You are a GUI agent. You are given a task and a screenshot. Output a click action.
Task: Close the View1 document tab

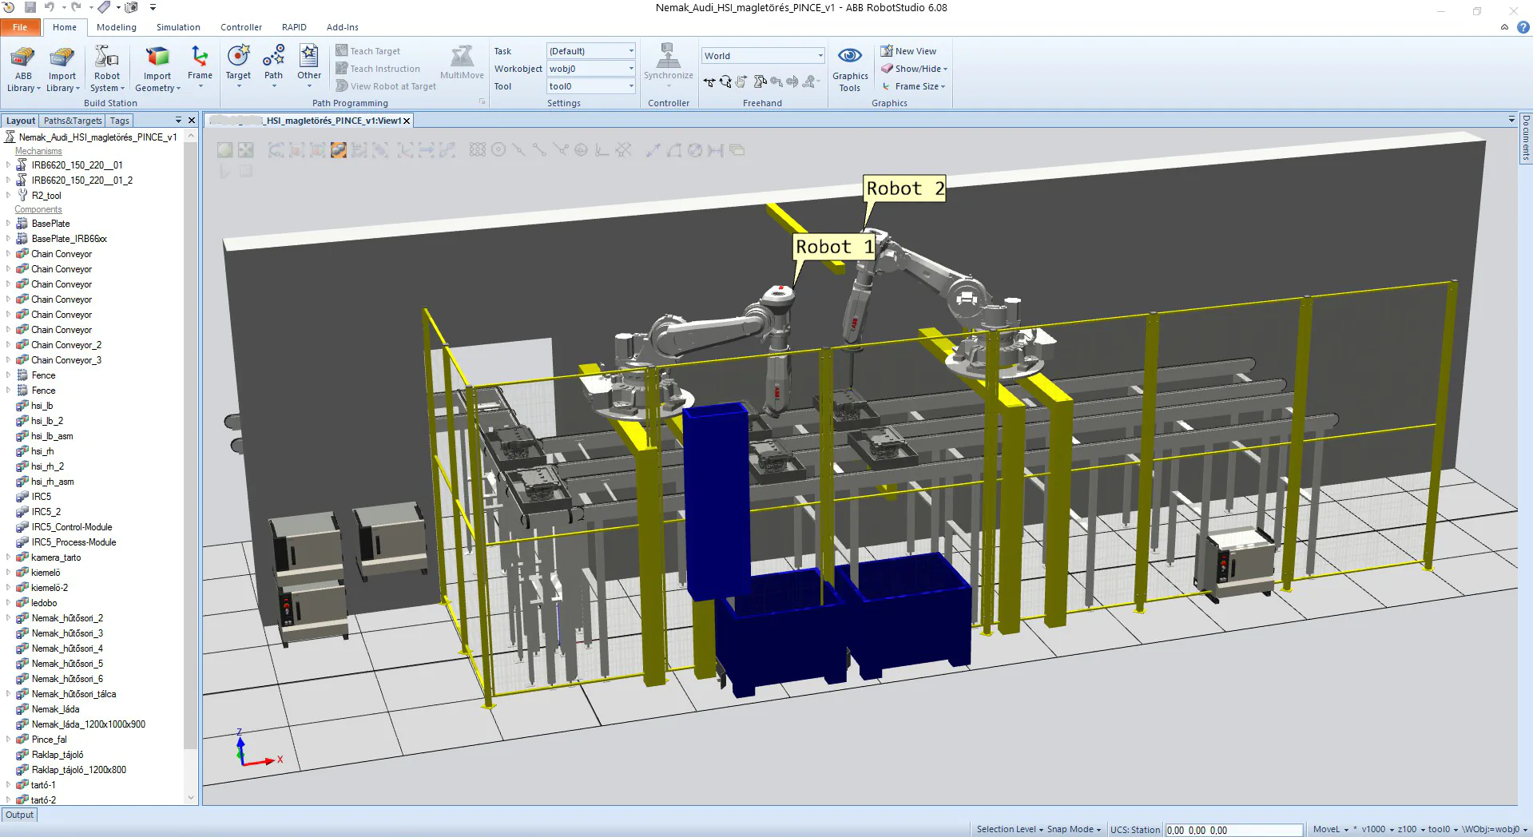[x=407, y=121]
